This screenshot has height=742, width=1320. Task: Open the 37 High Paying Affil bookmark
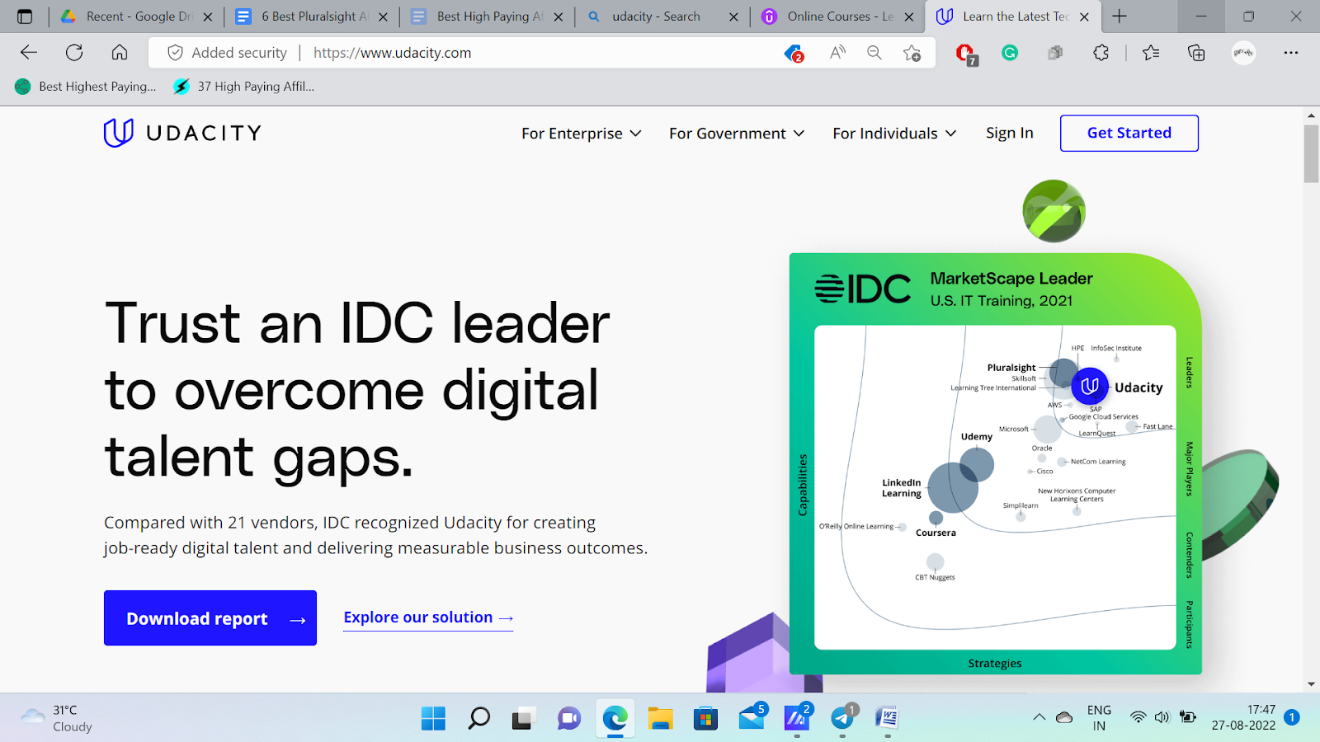point(244,87)
